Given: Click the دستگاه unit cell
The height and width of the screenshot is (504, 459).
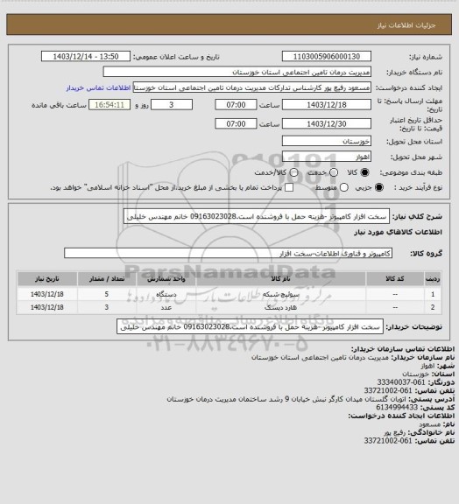Looking at the screenshot, I should (166, 294).
